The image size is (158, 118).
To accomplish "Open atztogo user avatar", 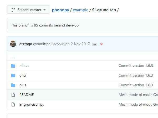I will 13,44.
